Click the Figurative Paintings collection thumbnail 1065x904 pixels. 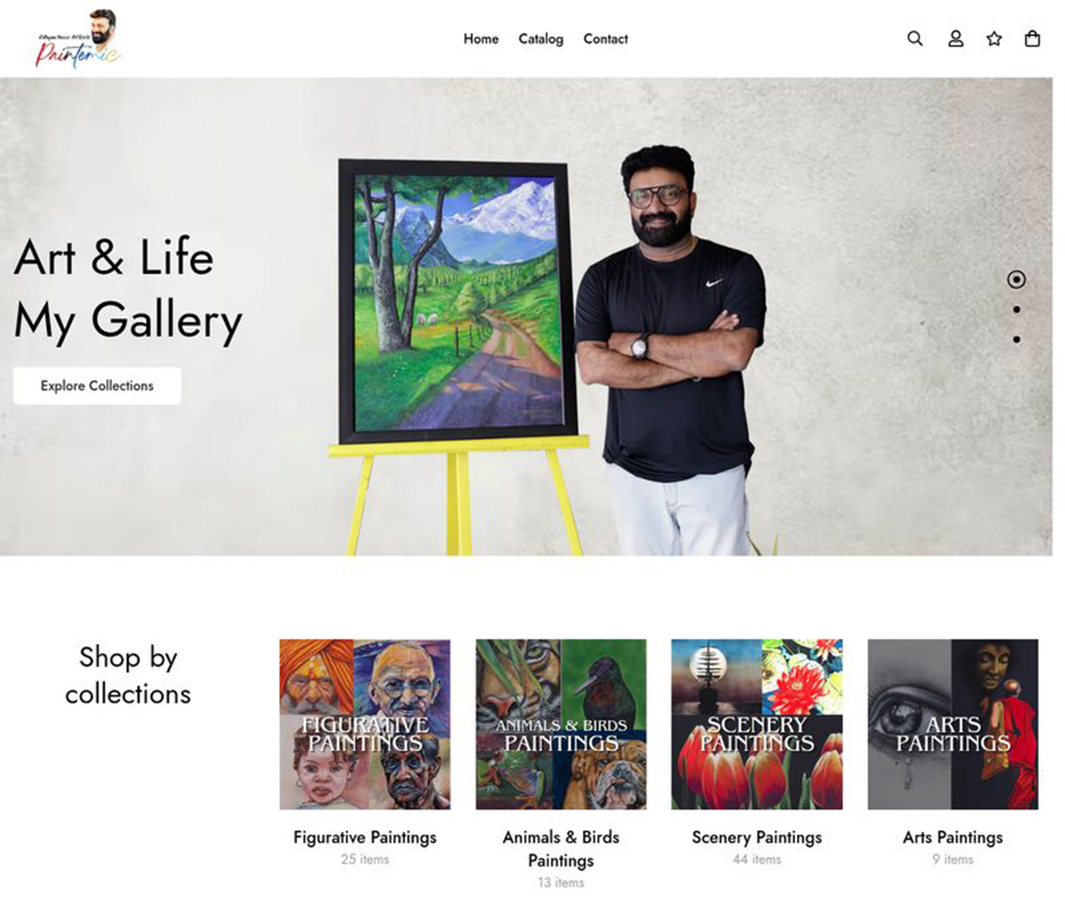click(x=365, y=724)
